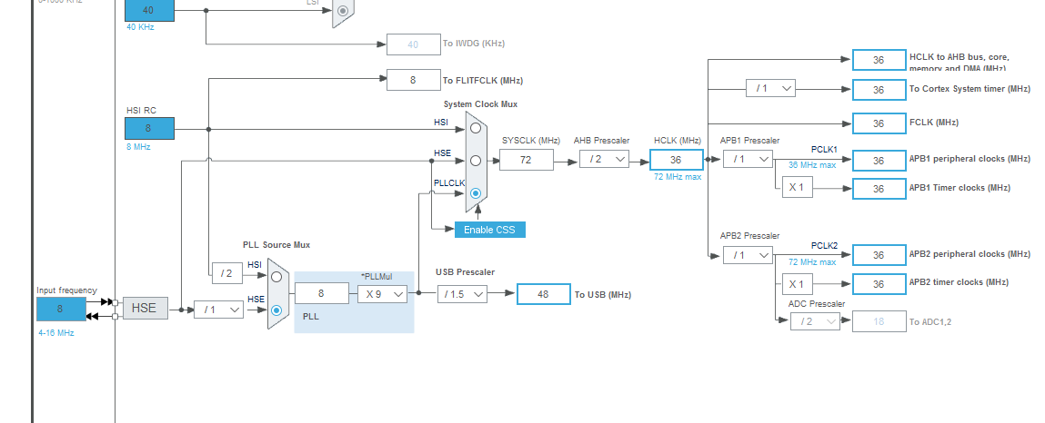Click the 'PCLK2' label
Screen dimensions: 1045x423
[x=824, y=246]
